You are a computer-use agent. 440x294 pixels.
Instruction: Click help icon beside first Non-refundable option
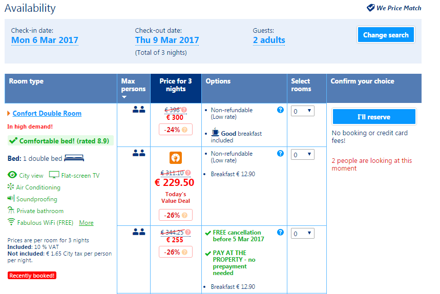pyautogui.click(x=280, y=110)
